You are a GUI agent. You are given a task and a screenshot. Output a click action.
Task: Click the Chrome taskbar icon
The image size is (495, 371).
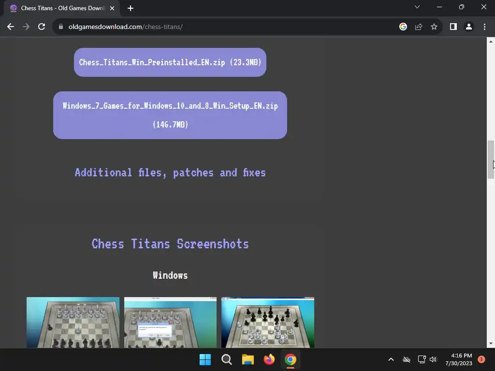291,359
